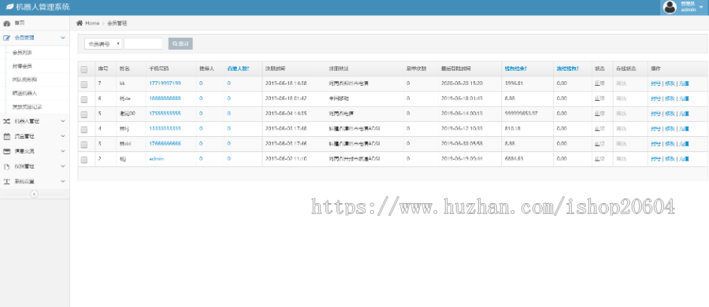
Task: Expand the chevron beside the credit card menu item
Action: pos(63,151)
